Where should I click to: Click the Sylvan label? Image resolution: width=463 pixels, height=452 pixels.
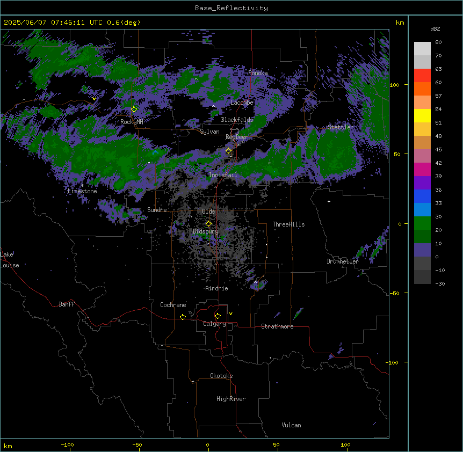209,132
